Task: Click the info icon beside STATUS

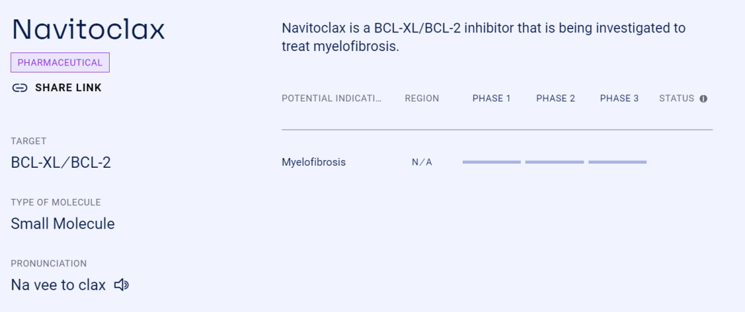Action: [x=704, y=99]
